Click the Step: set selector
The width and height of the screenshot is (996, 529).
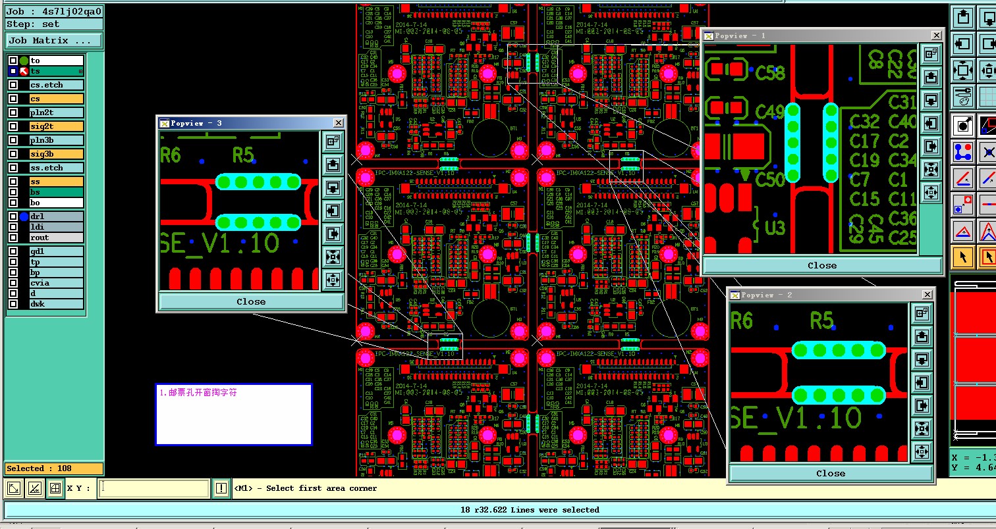(x=54, y=24)
